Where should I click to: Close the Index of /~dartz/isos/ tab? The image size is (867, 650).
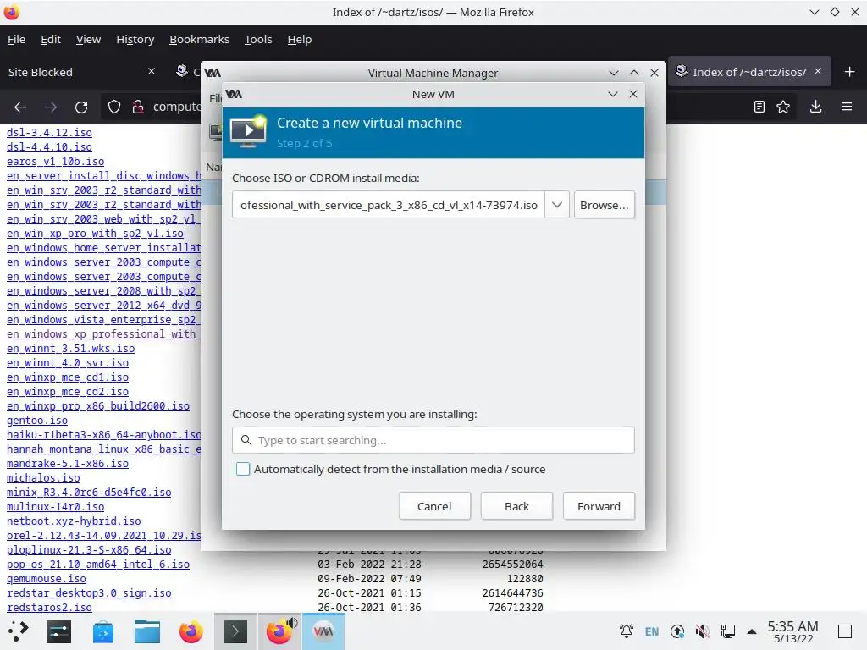coord(818,71)
